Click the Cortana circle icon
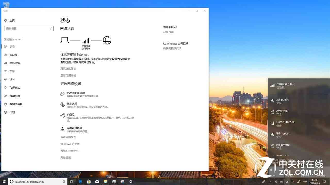Screen dimensions: 330x185 click(12, 182)
